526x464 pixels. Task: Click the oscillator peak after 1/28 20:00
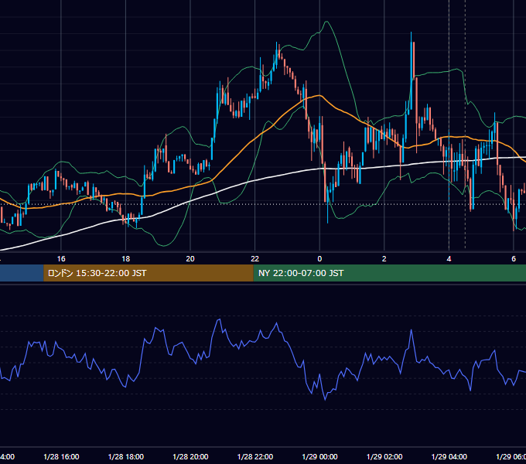tap(220, 319)
